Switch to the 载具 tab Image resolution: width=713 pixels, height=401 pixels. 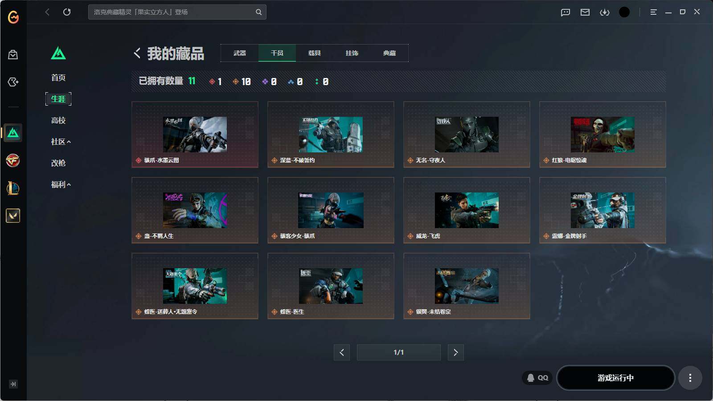coord(315,53)
